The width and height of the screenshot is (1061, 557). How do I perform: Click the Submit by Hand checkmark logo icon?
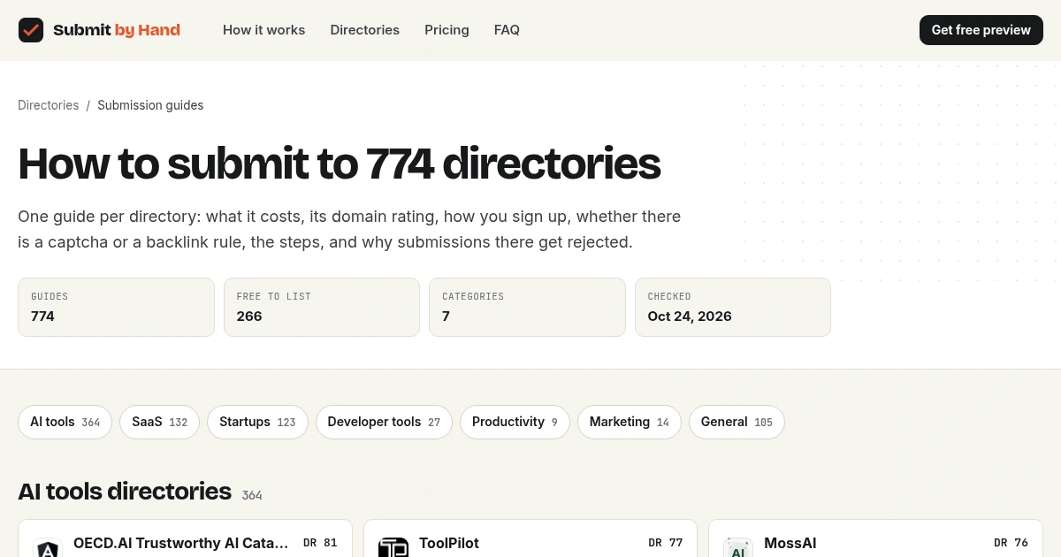click(x=31, y=30)
